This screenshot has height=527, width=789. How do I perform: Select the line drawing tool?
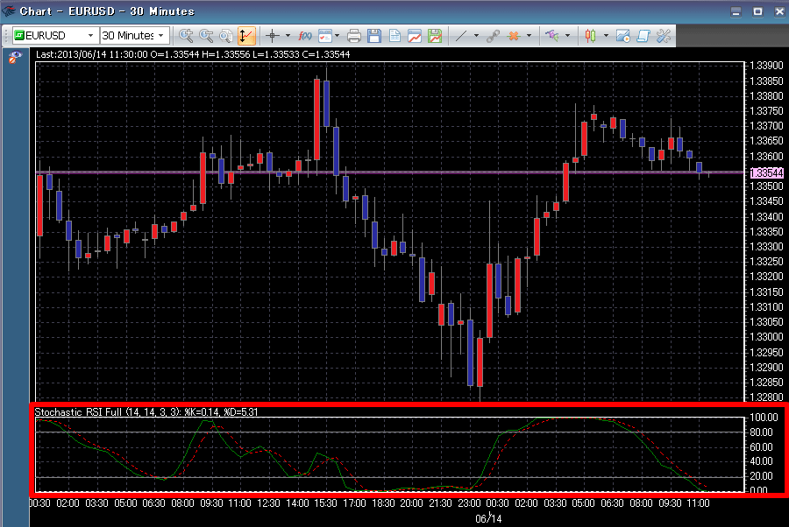(x=461, y=36)
